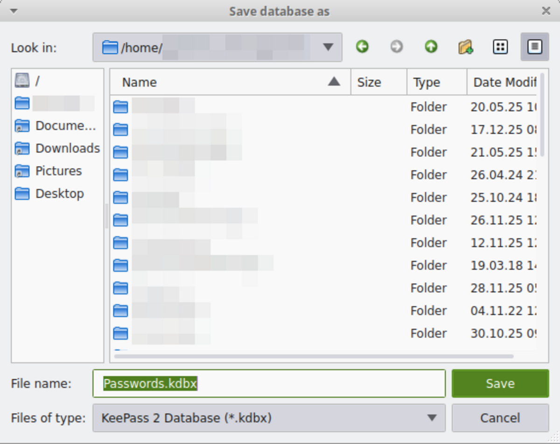Create a new folder with toolbar icon
Image resolution: width=560 pixels, height=444 pixels.
(465, 47)
